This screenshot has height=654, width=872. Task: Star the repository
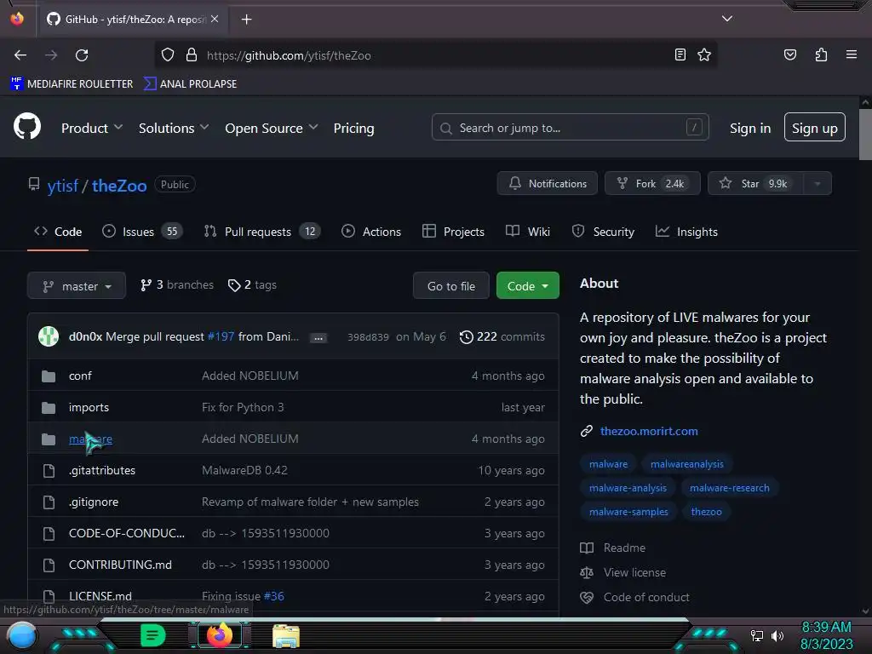point(756,184)
